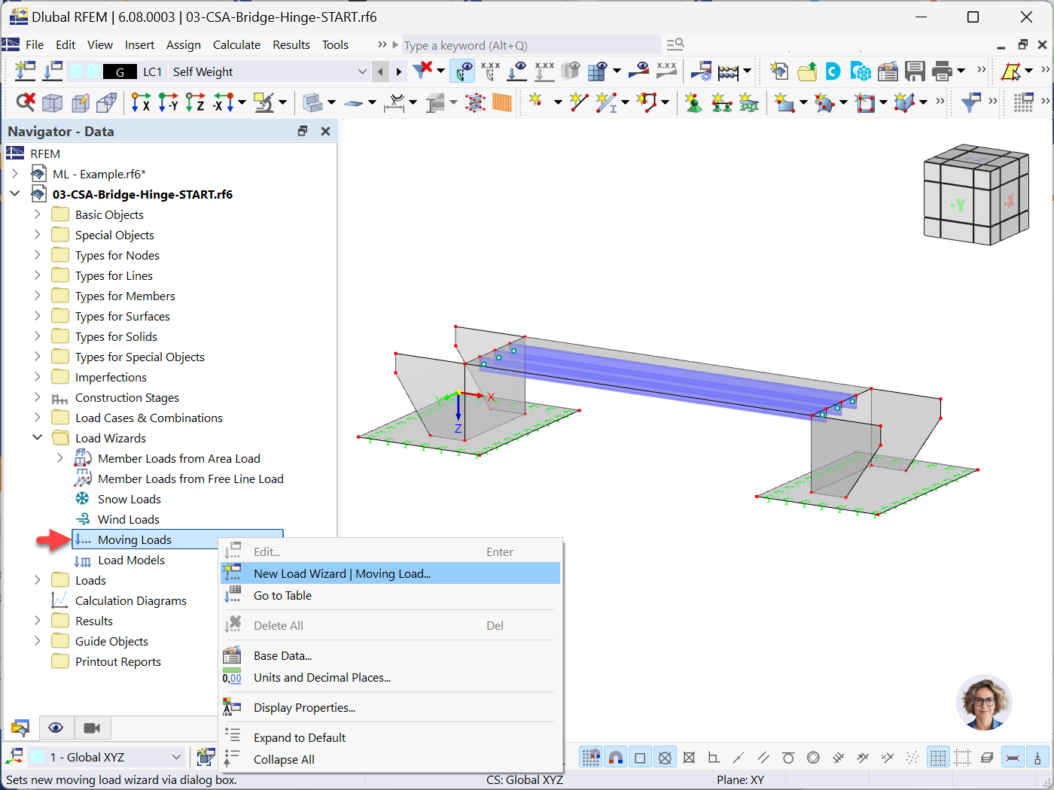Select New Load Wizard | Moving Load entry

coord(390,573)
